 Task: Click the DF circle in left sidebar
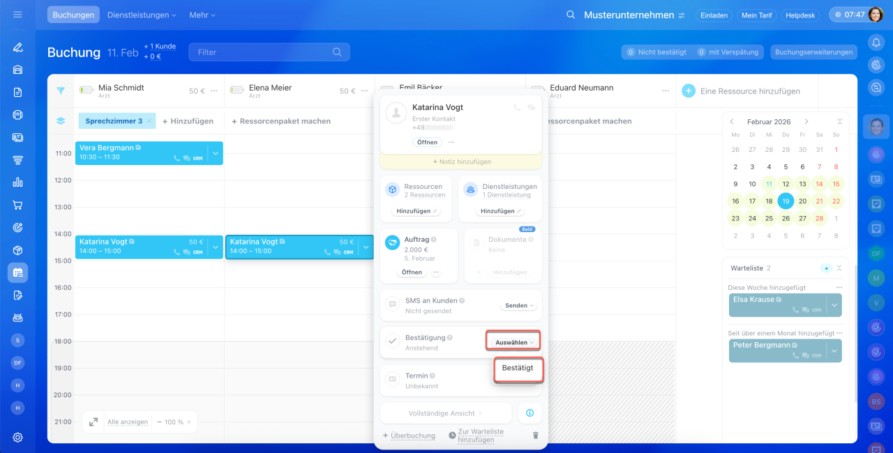(x=17, y=362)
